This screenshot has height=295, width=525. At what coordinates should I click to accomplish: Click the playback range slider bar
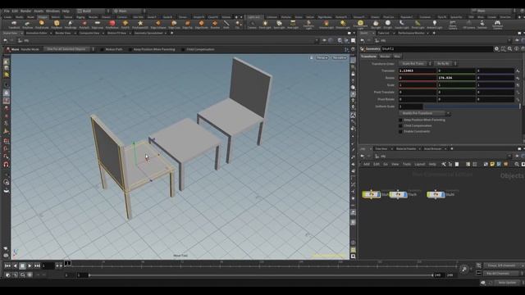tap(261, 275)
